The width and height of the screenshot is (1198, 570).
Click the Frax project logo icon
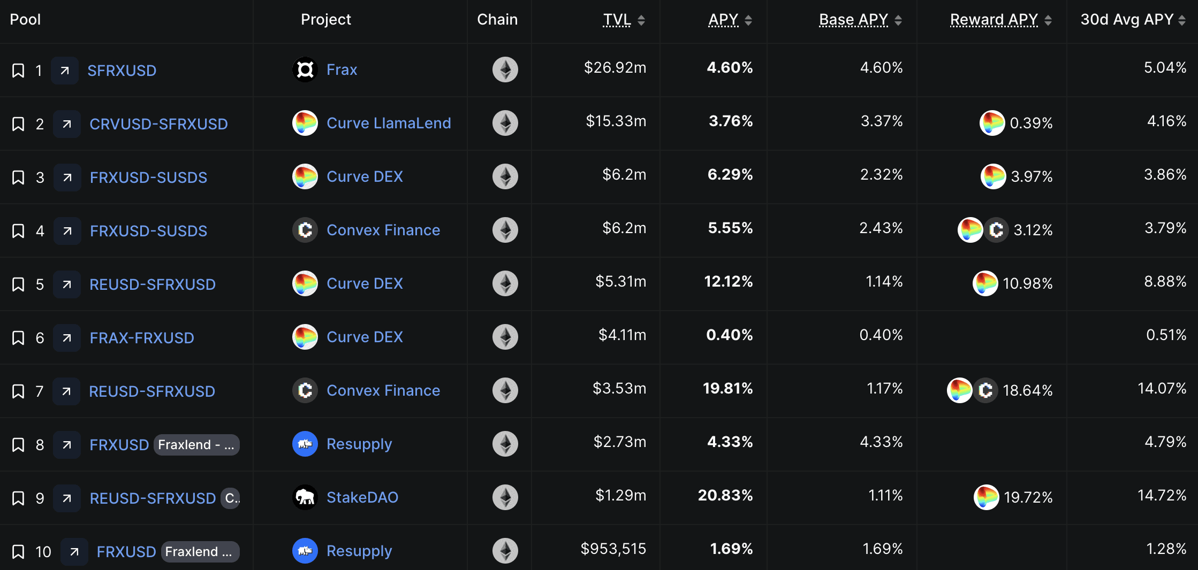click(305, 70)
